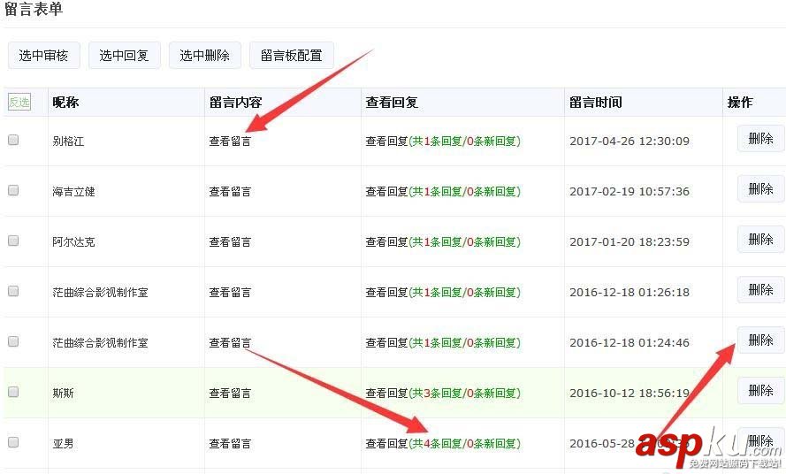
Task: Click the 留言时间 column header
Action: click(596, 103)
